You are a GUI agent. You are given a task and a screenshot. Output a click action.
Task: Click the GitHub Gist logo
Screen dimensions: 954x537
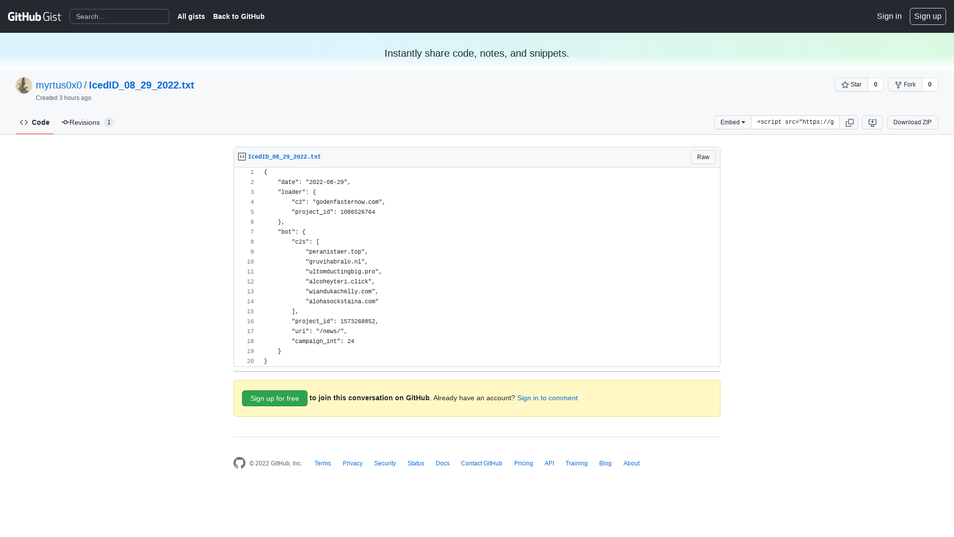[34, 16]
